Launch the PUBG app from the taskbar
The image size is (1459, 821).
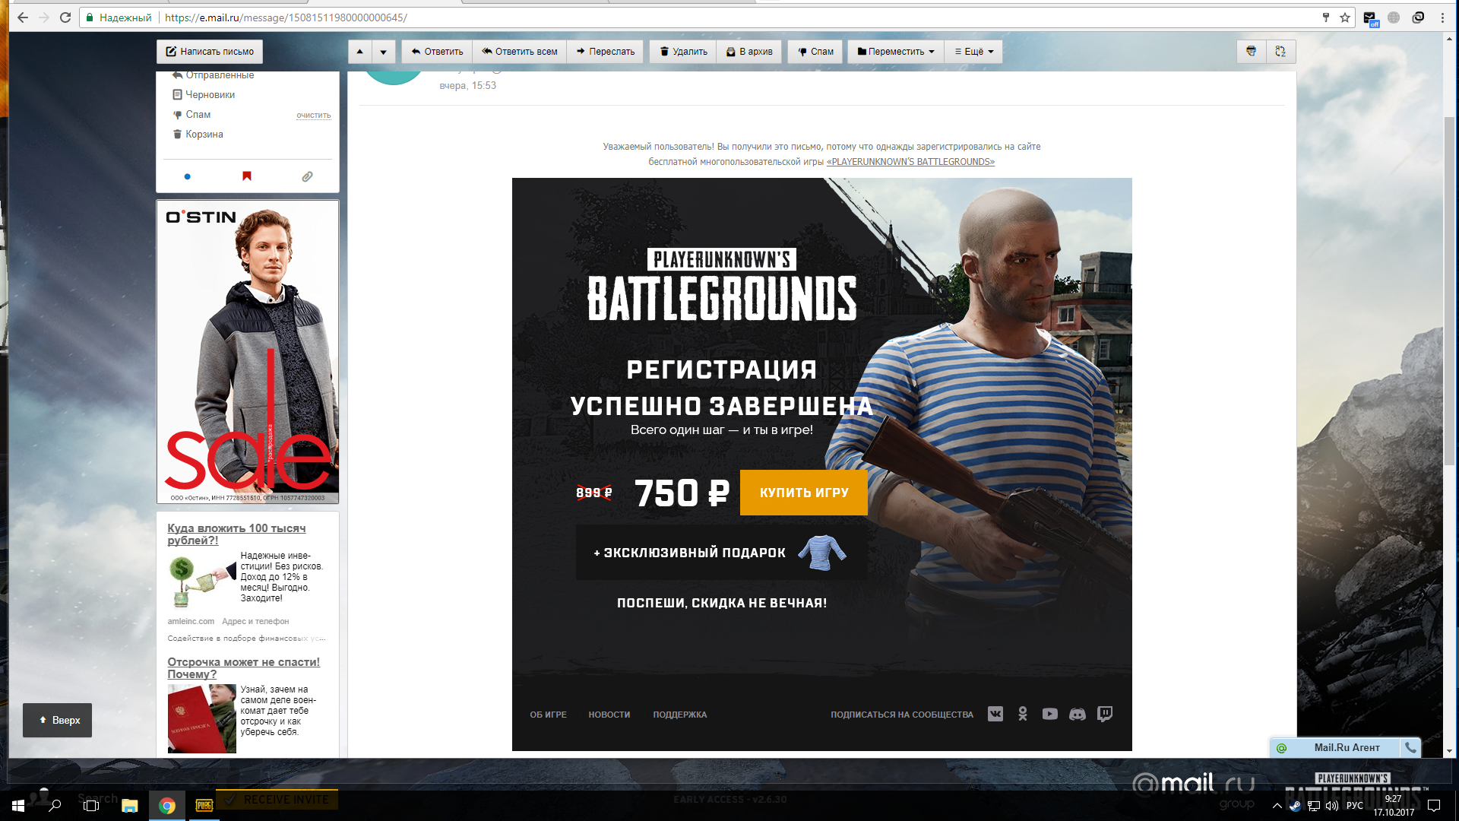click(x=204, y=805)
